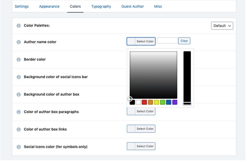The width and height of the screenshot is (247, 163).
Task: Open the Guest Author tab
Action: [133, 7]
